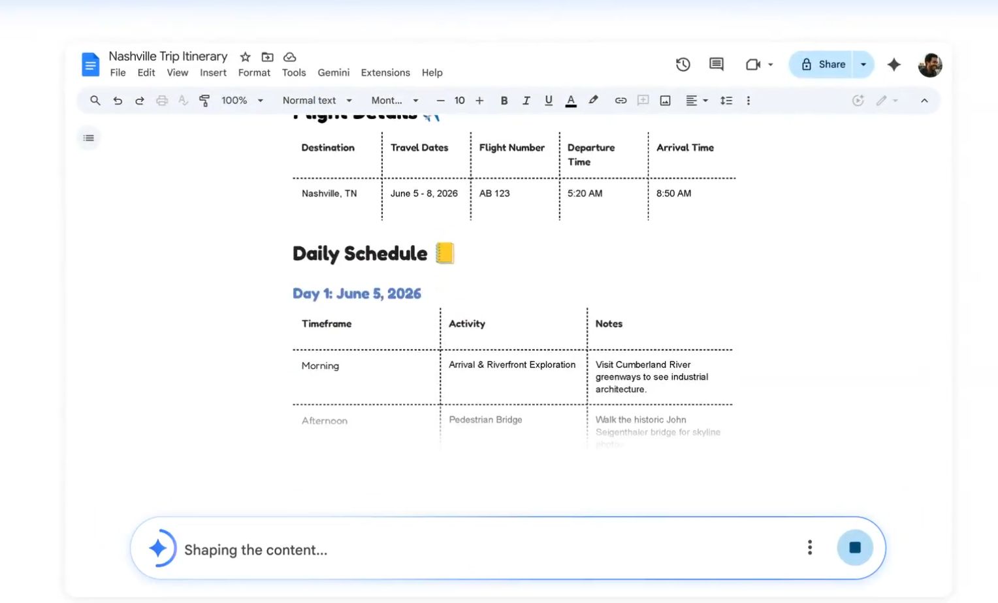Star the Nashville Trip Itinerary document
998x603 pixels.
tap(245, 57)
